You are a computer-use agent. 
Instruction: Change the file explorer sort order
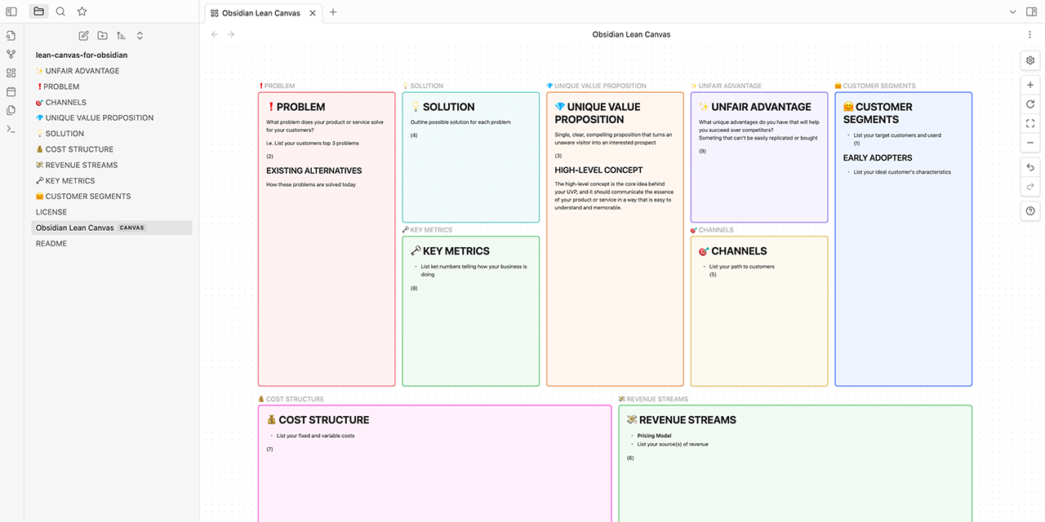[120, 35]
